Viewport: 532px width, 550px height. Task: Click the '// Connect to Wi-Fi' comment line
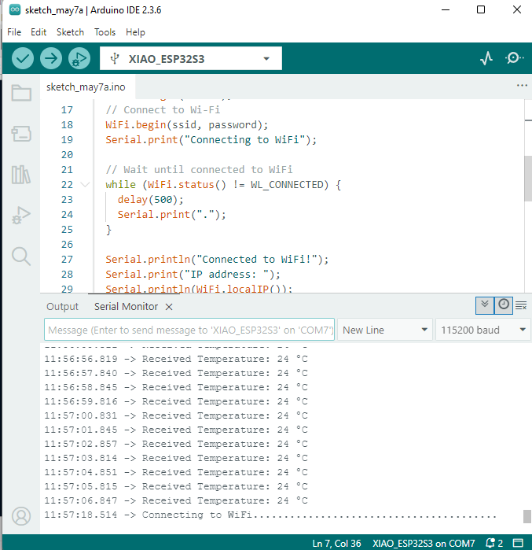point(163,110)
